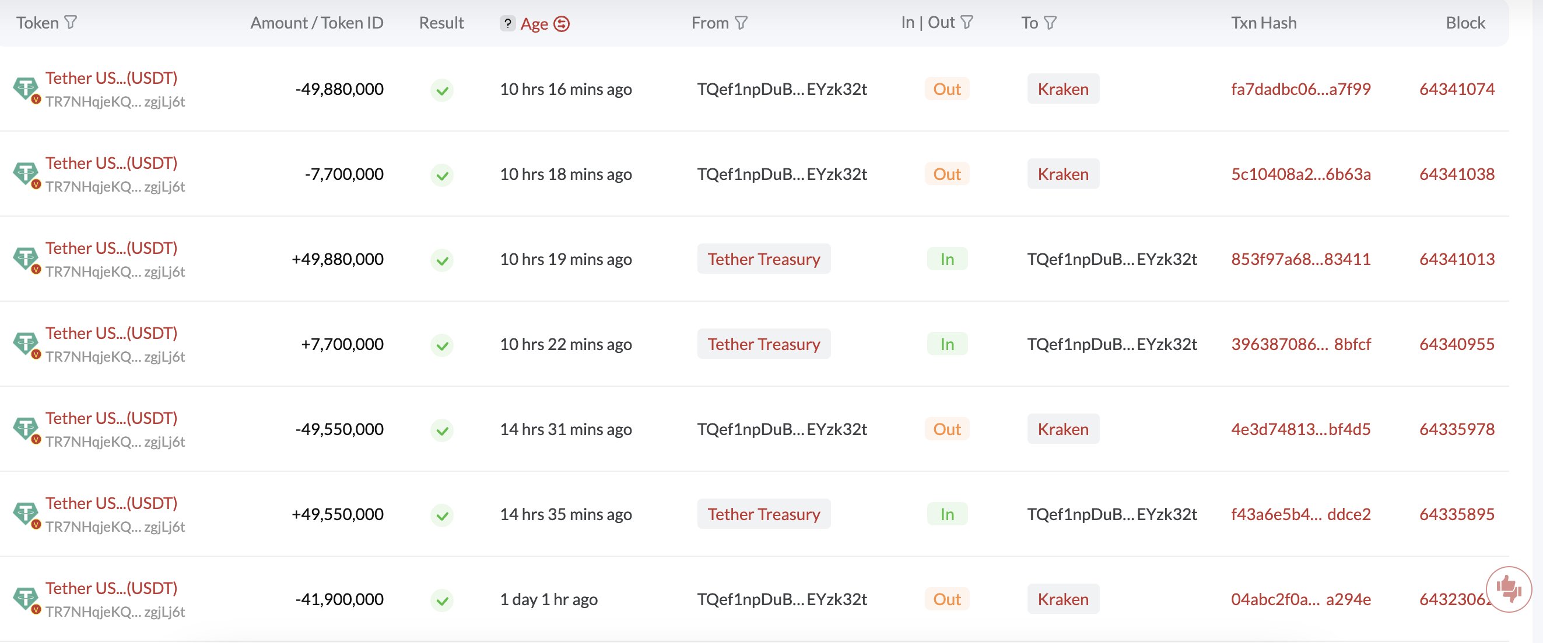This screenshot has width=1543, height=643.
Task: Click the In badge in the +7,700,000 row
Action: click(946, 344)
